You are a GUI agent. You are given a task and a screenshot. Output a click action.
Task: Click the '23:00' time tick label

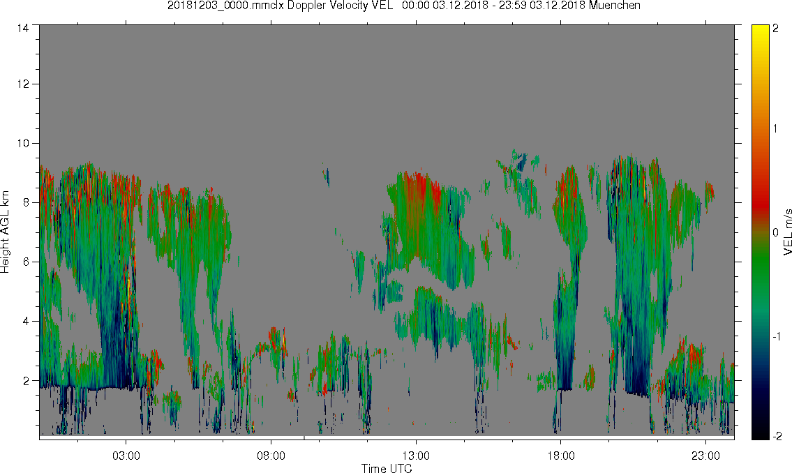pos(705,456)
